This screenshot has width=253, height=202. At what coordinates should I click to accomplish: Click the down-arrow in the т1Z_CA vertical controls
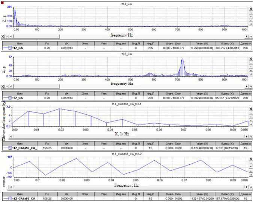251,20
